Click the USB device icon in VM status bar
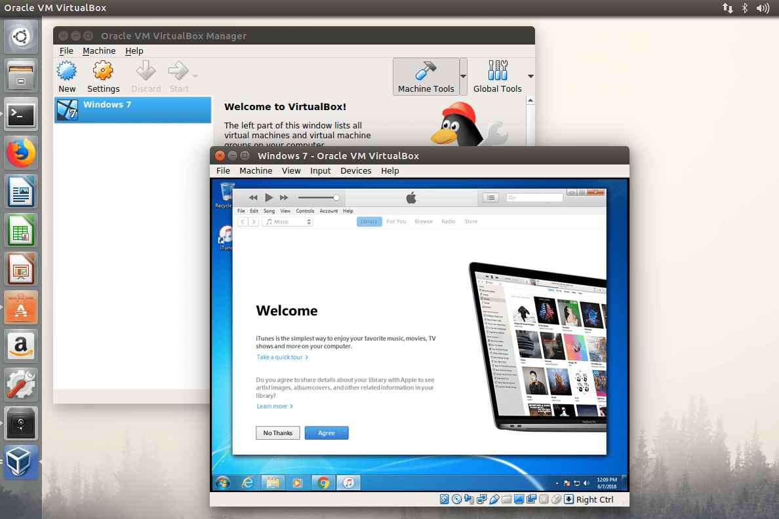This screenshot has height=519, width=779. [494, 499]
